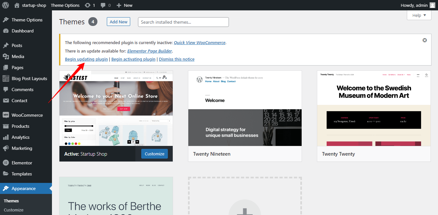The image size is (438, 215).
Task: Select the Twenty Nineteen theme screenshot
Action: pyautogui.click(x=245, y=108)
